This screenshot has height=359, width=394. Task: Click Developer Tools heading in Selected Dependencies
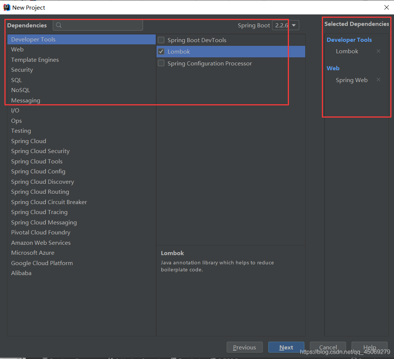349,40
